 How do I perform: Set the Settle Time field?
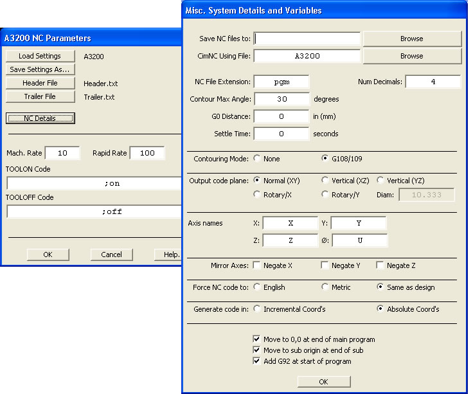[x=281, y=134]
